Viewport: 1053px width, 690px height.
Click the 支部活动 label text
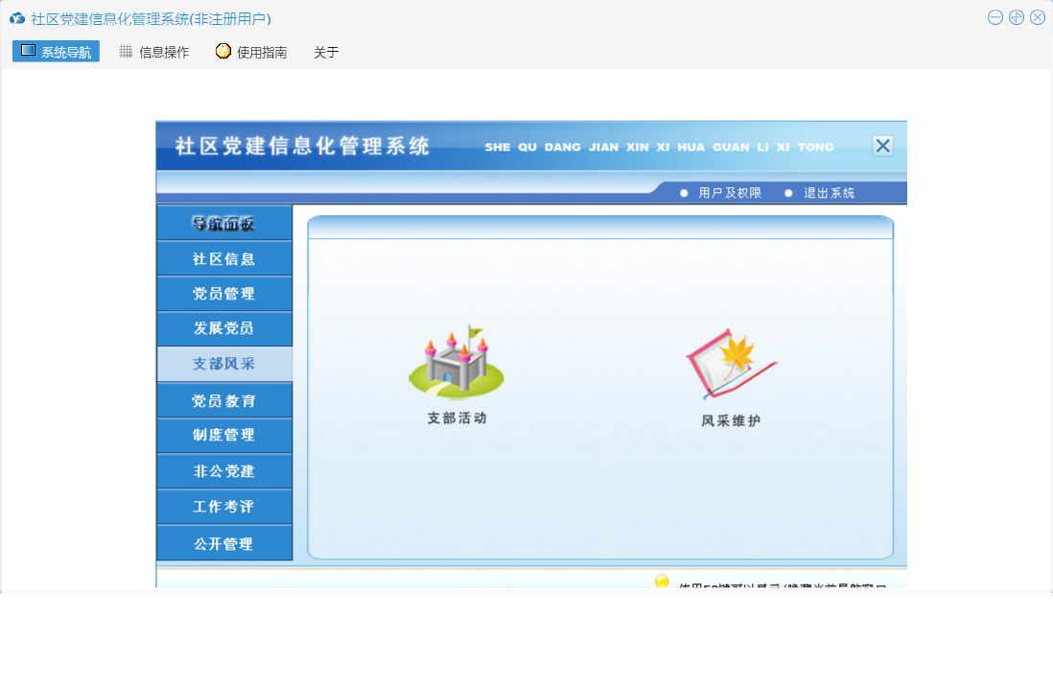[x=456, y=417]
